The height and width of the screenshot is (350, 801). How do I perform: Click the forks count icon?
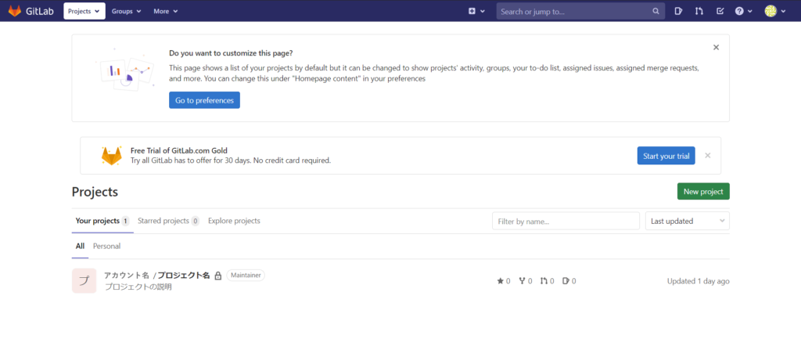pyautogui.click(x=522, y=281)
